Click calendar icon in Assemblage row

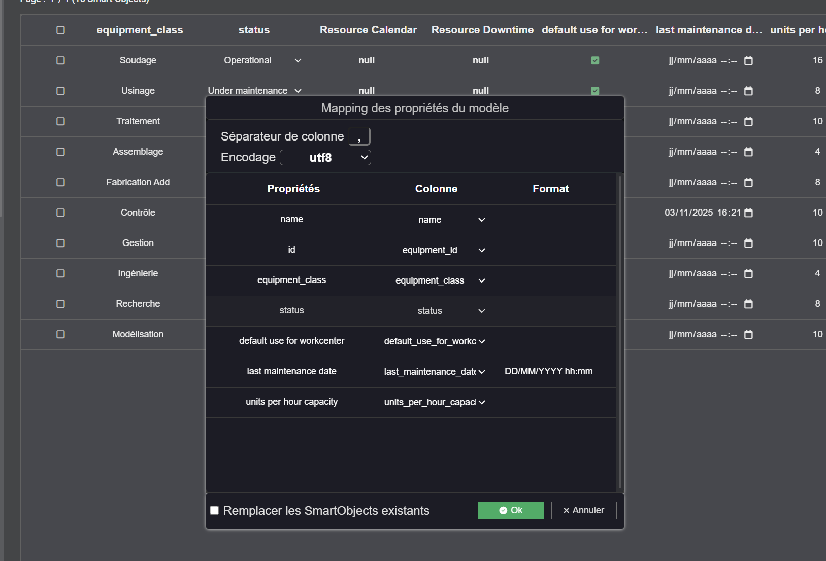[748, 152]
